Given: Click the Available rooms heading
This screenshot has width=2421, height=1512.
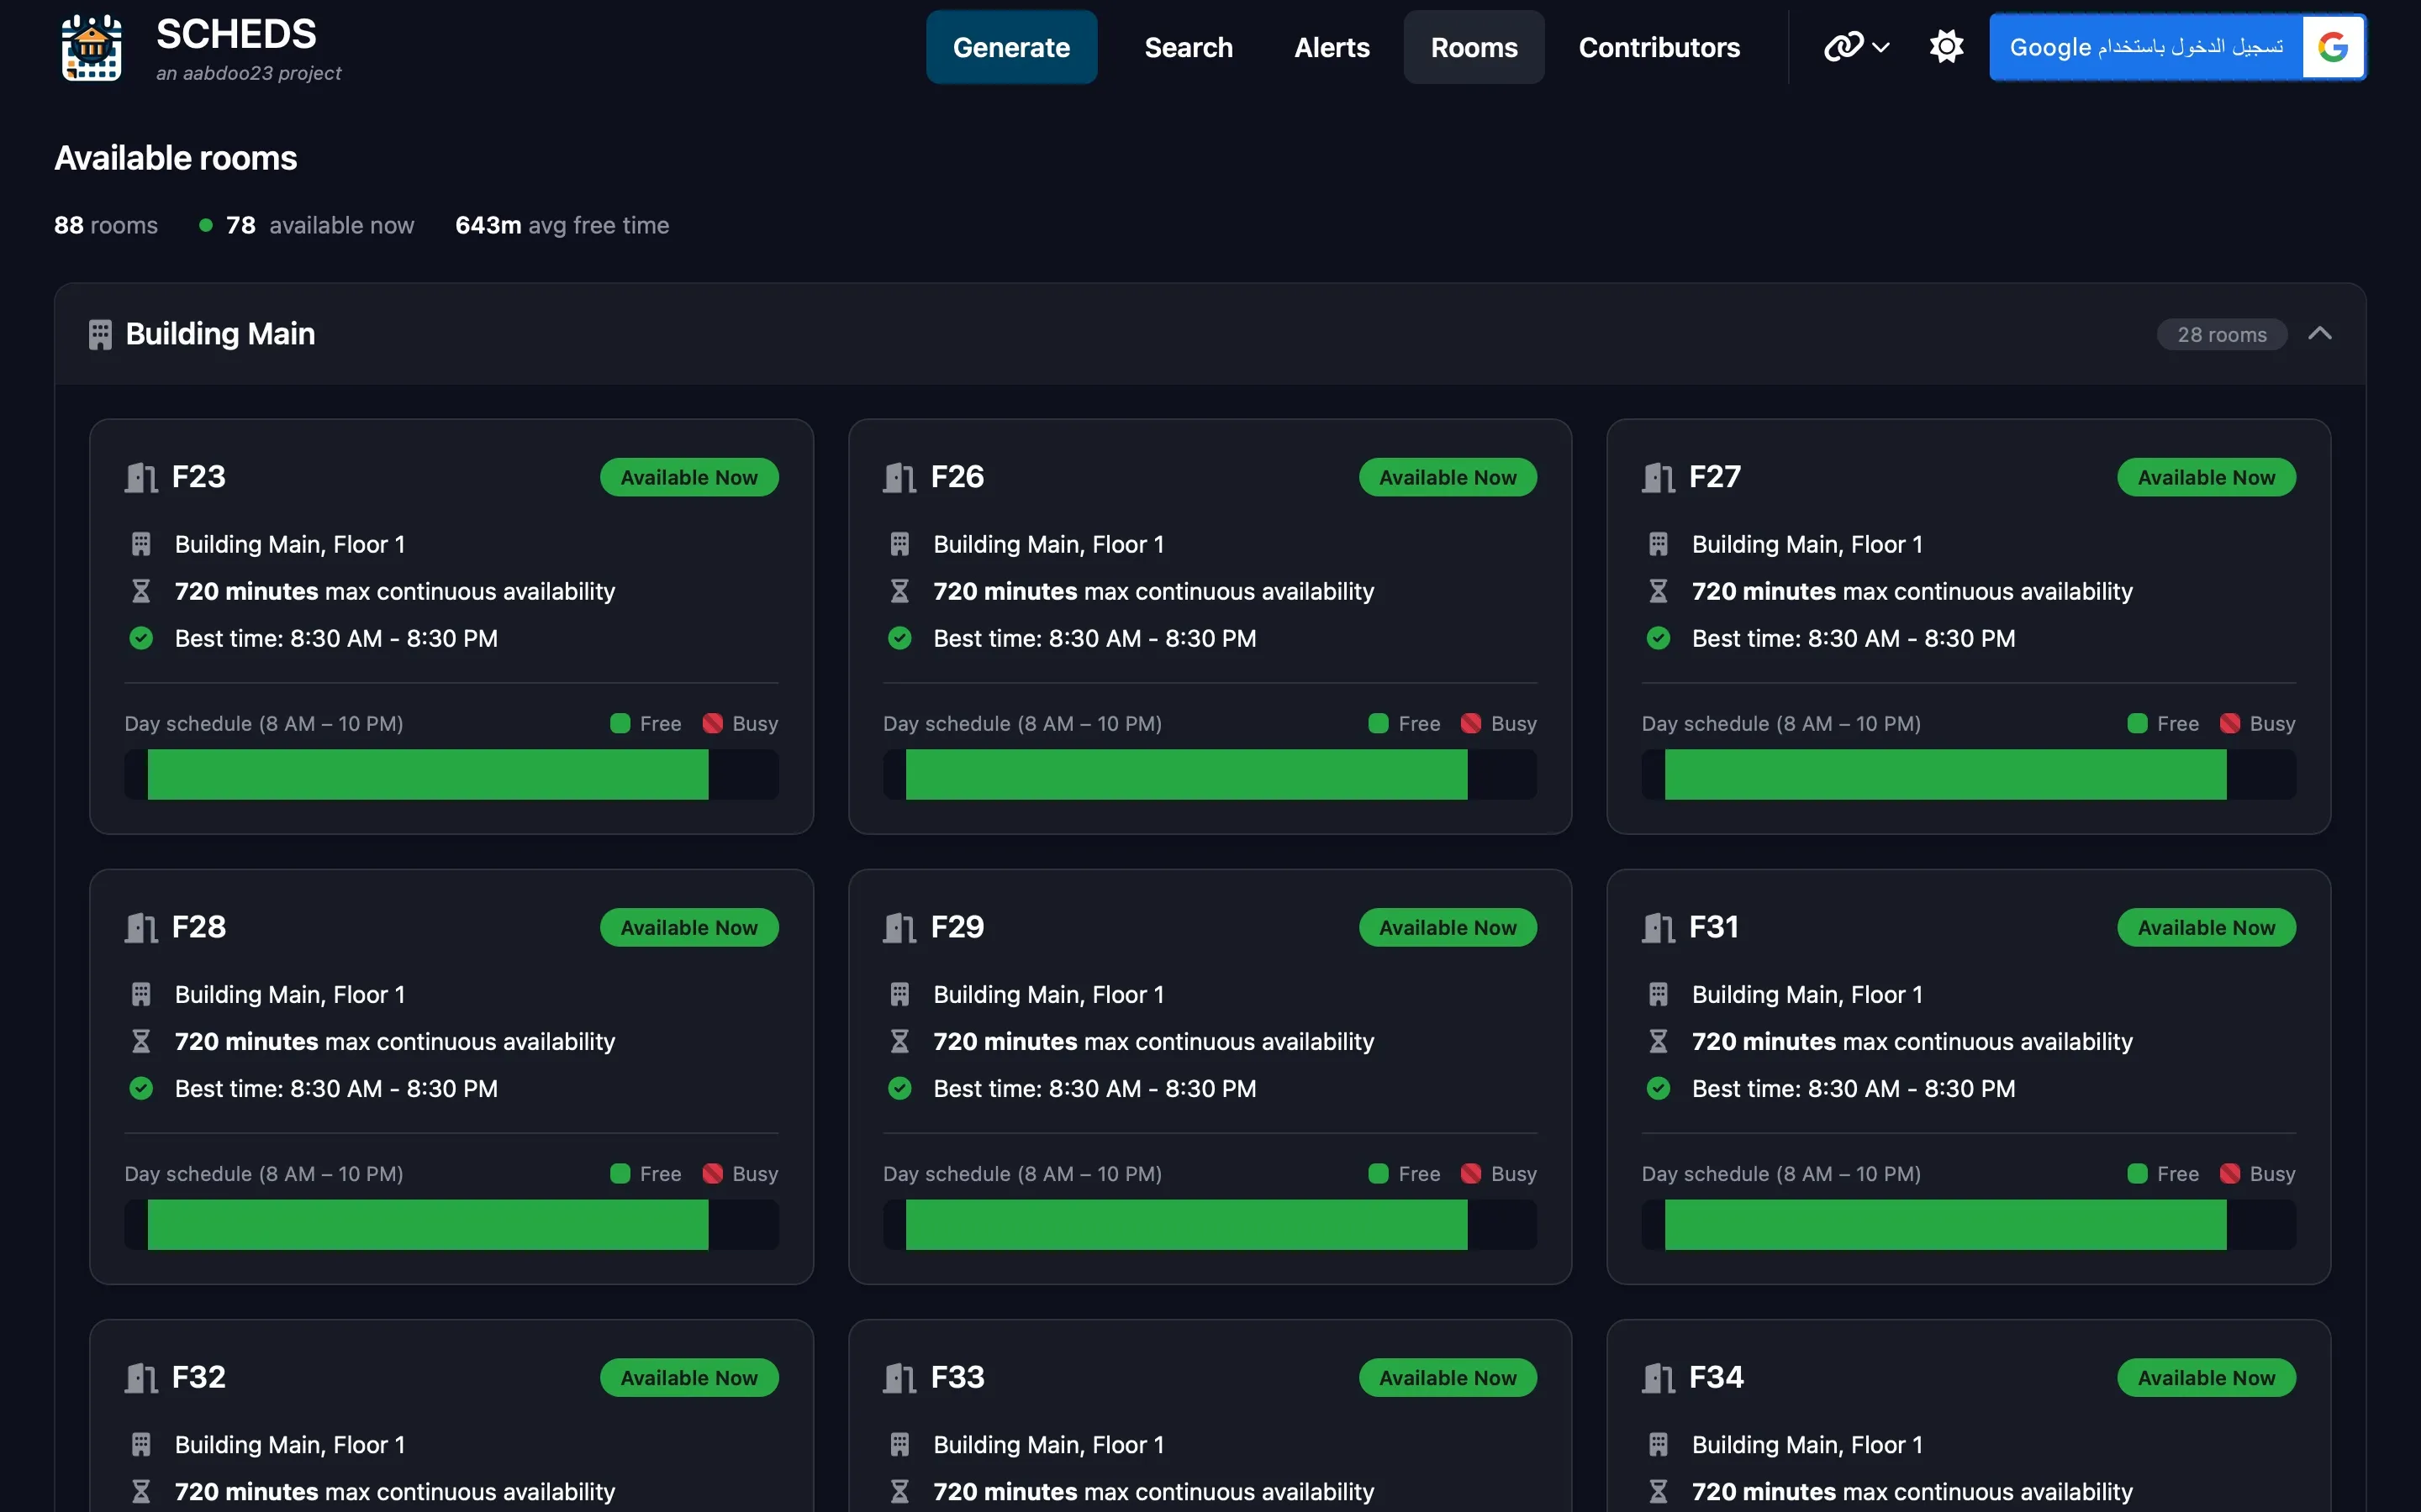Looking at the screenshot, I should pyautogui.click(x=176, y=158).
